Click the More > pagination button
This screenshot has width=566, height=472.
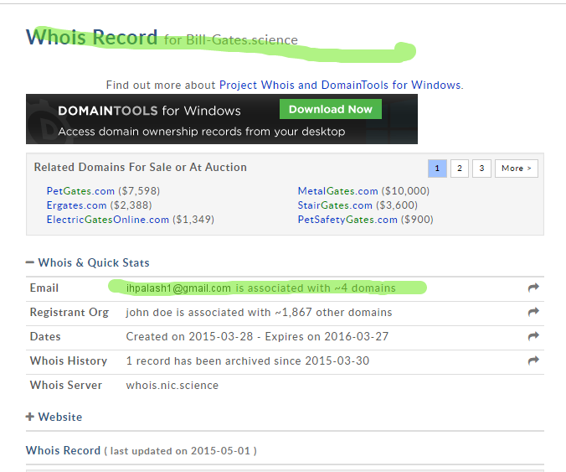(517, 169)
